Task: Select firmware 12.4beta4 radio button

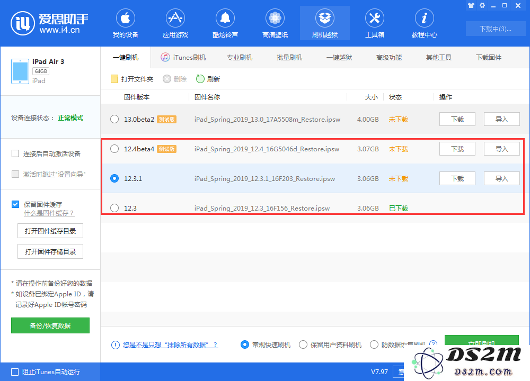Action: 114,149
